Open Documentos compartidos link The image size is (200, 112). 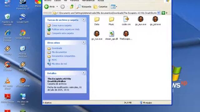click(x=63, y=56)
